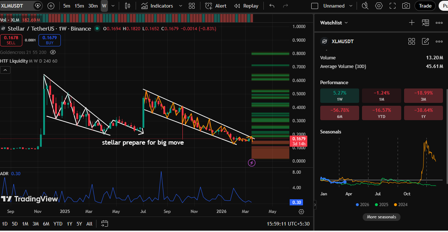Toggle the 2024 seasonal series
This screenshot has height=232, width=448.
click(x=400, y=205)
